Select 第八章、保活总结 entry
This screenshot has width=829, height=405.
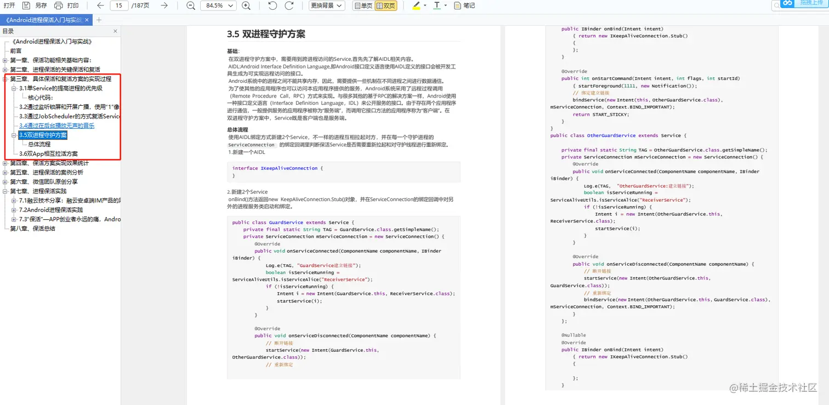(33, 228)
